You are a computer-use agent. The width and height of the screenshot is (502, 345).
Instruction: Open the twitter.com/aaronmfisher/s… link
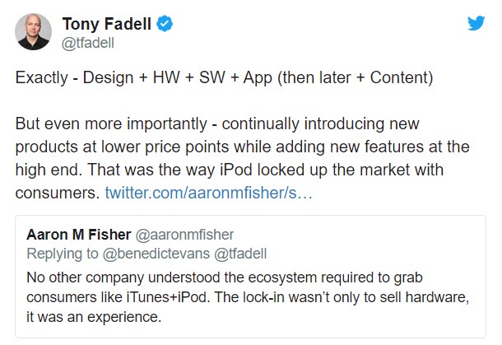coord(207,193)
